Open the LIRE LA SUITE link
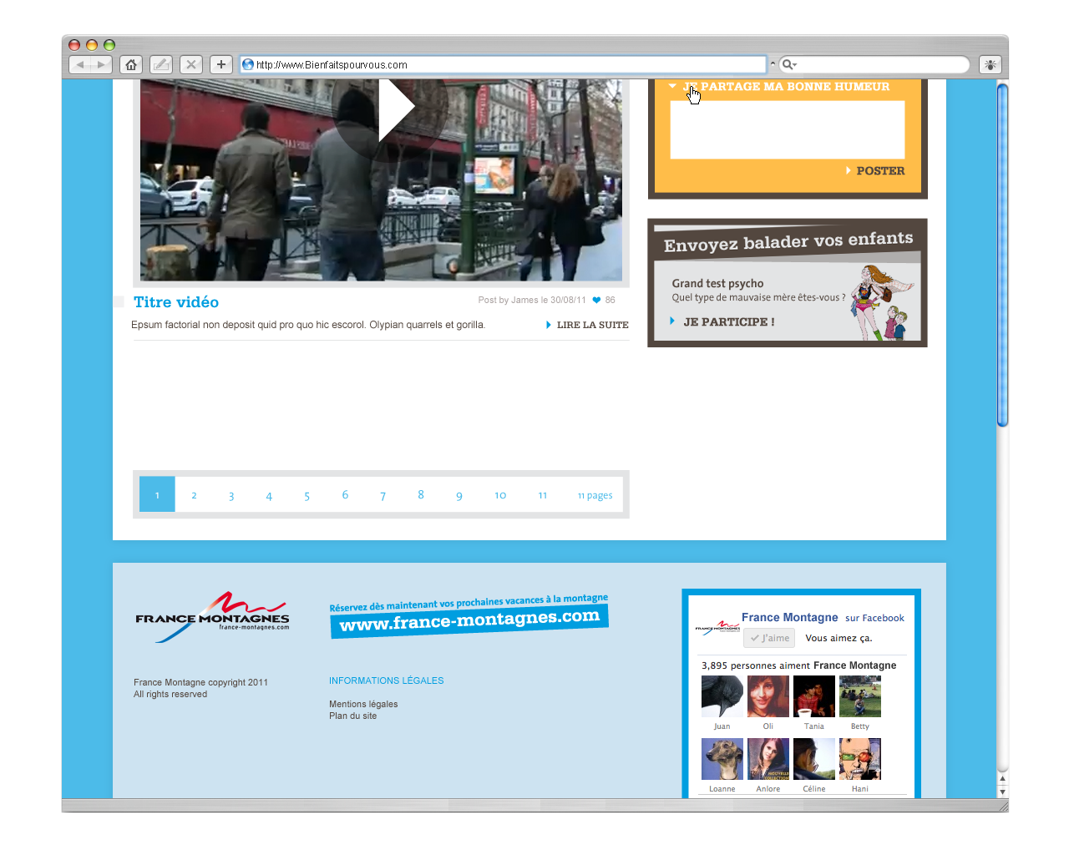Screen dimensions: 1069x855 pyautogui.click(x=591, y=325)
